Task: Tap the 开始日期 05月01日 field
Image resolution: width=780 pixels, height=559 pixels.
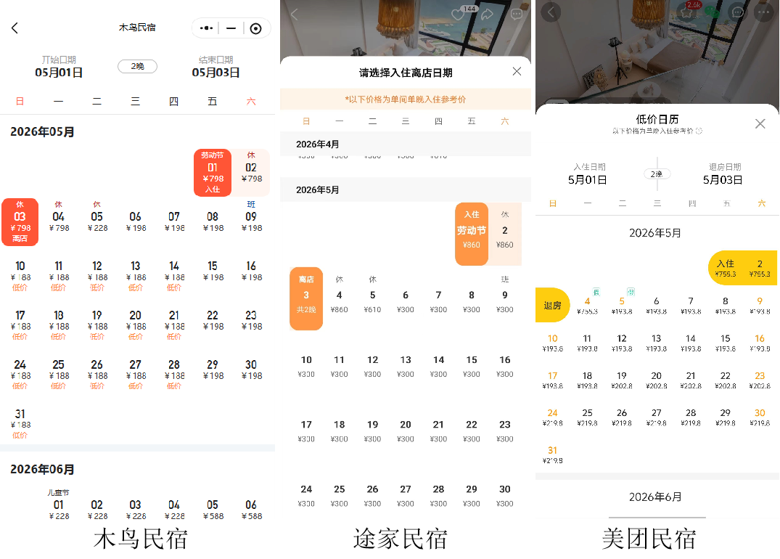Action: (59, 67)
